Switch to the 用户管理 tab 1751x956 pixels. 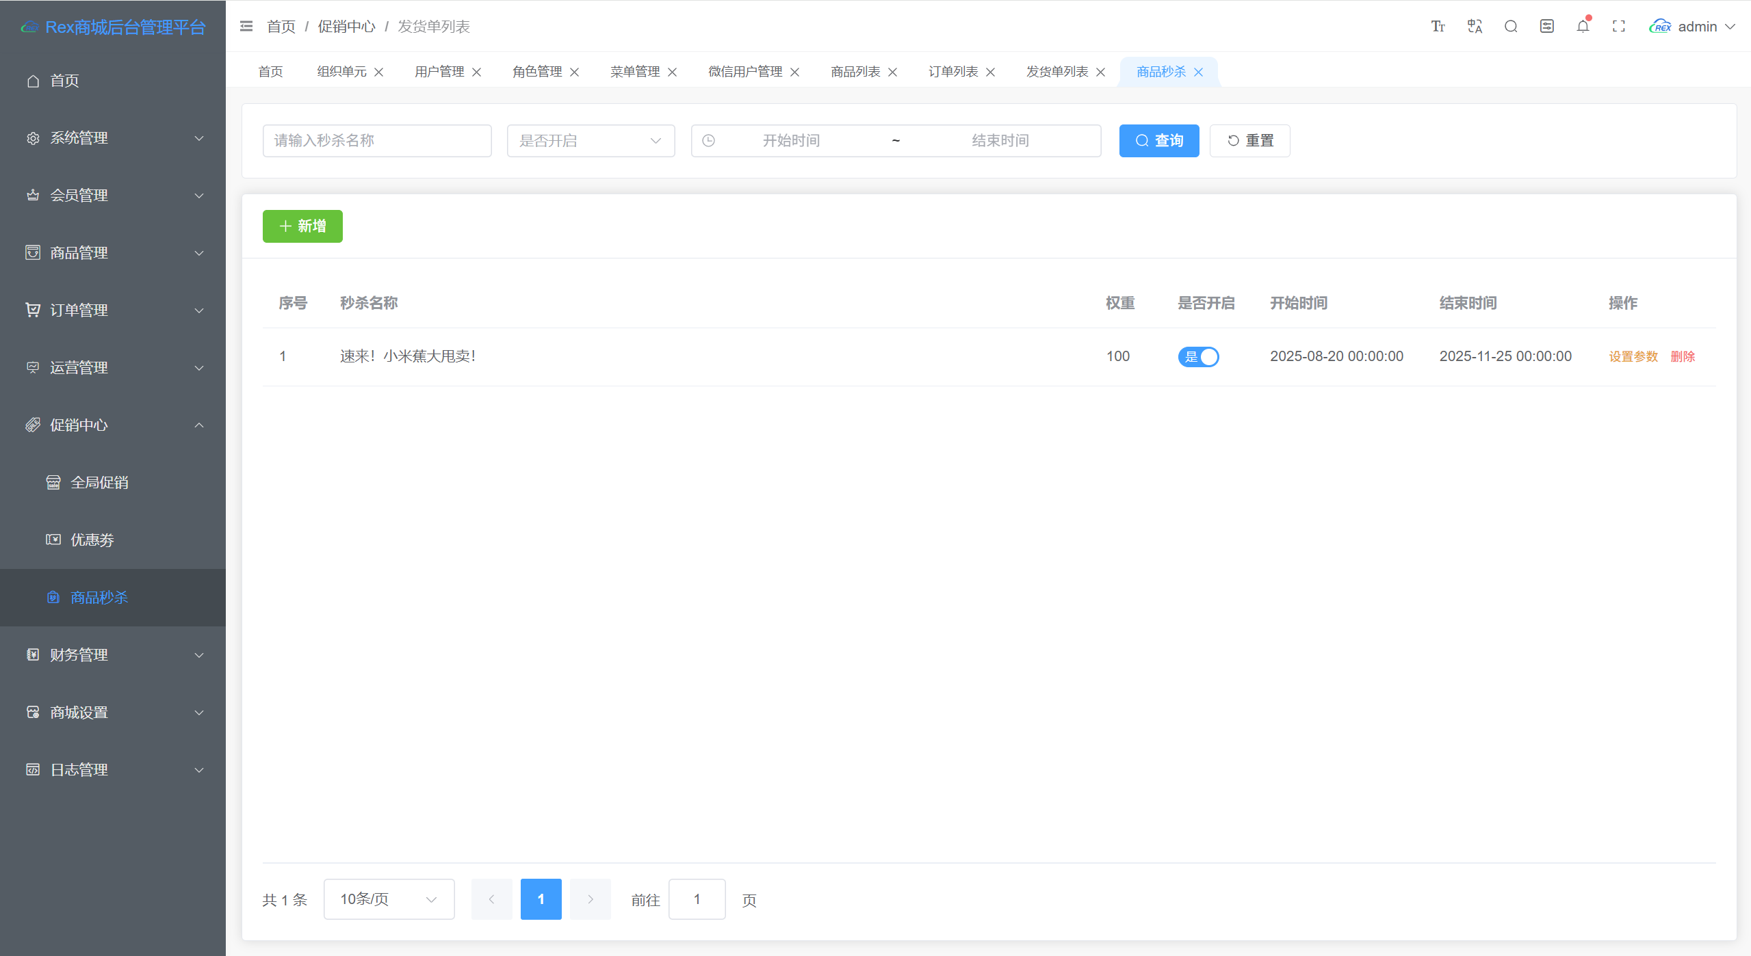click(x=439, y=72)
